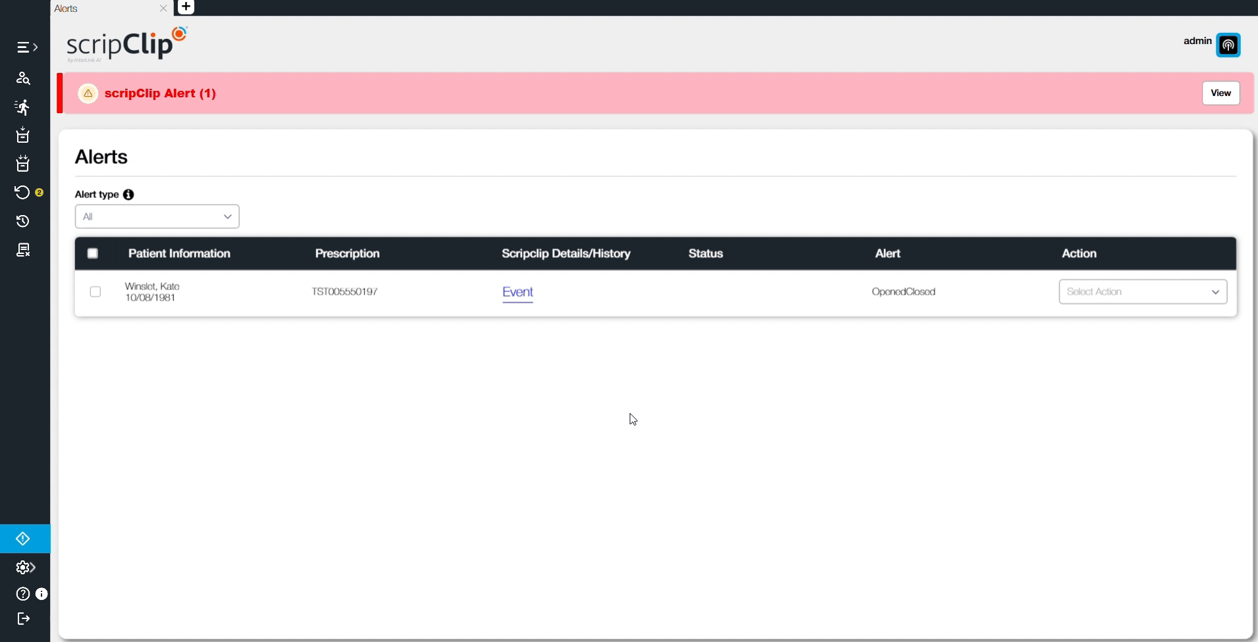Click the logout icon in sidebar
The height and width of the screenshot is (642, 1258).
pyautogui.click(x=23, y=618)
